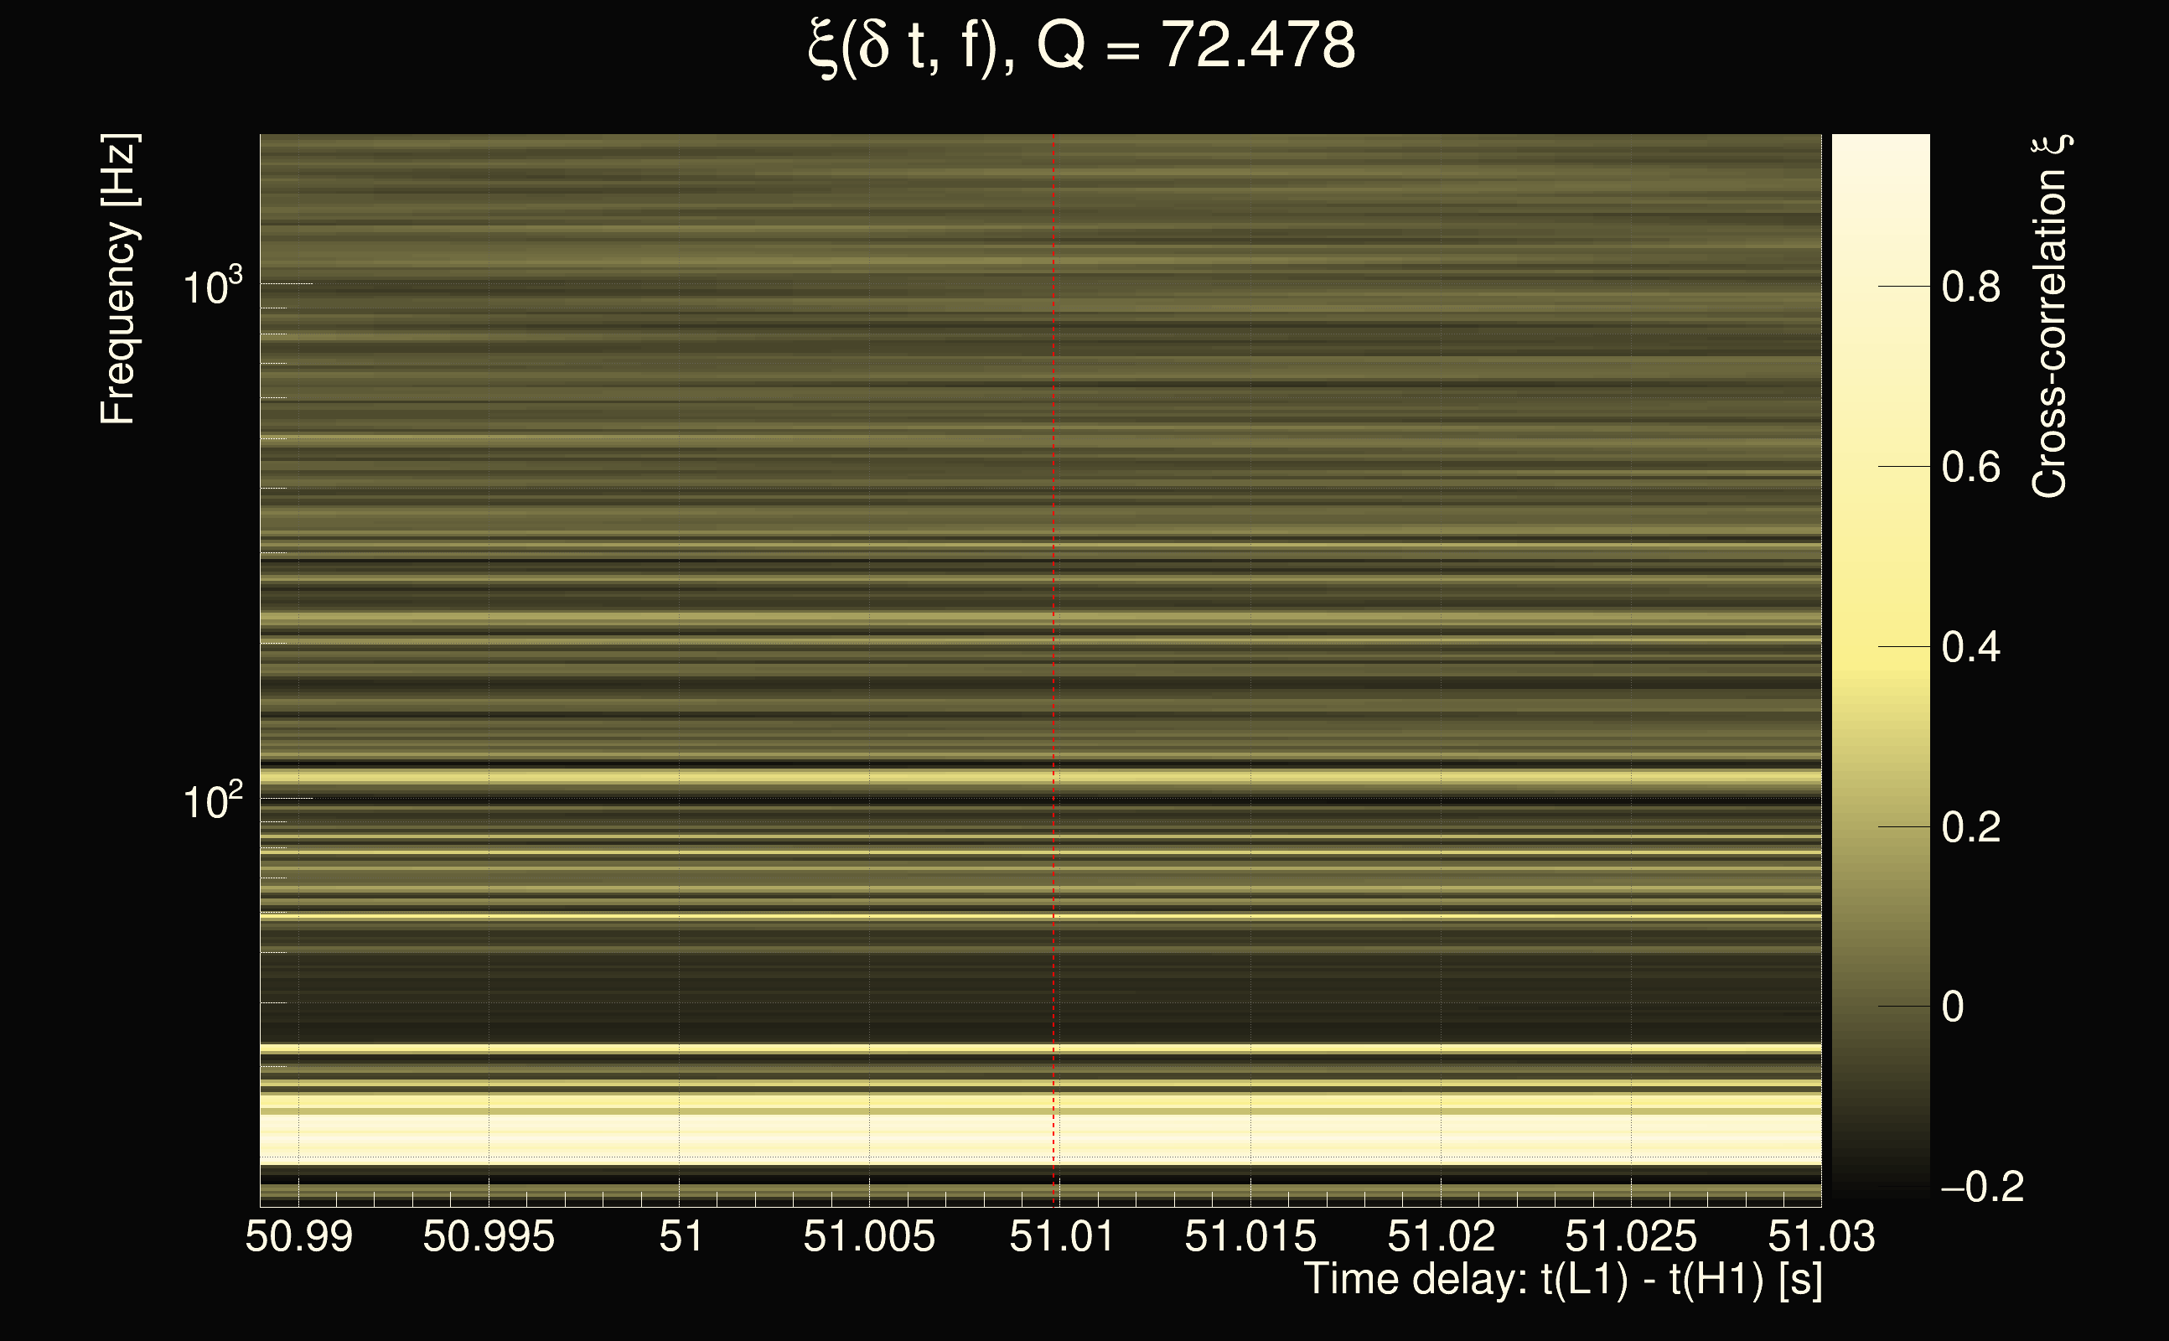Click the 51.03 time axis tick label
Viewport: 2169px width, 1341px height.
tap(1820, 1236)
